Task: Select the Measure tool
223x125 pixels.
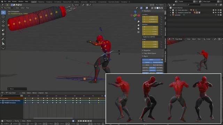Action: coord(3,43)
